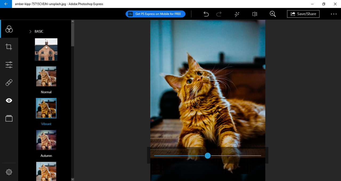Select the Crop tool icon

[9, 47]
